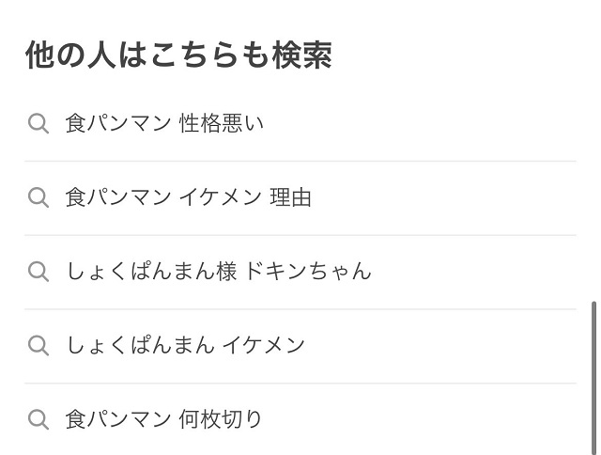Click the word 理由 in the second suggestion
This screenshot has height=455, width=601.
pos(290,197)
